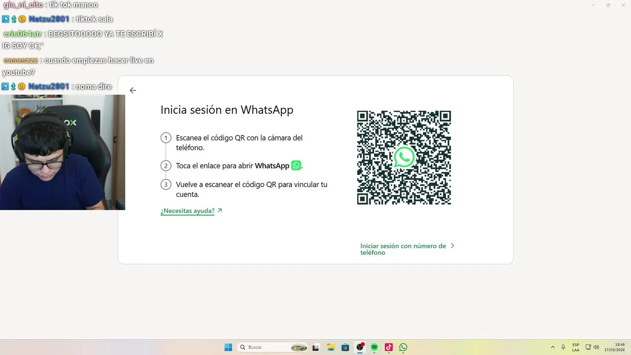Image resolution: width=631 pixels, height=355 pixels.
Task: Click chat message 'tiktok sala'
Action: pyautogui.click(x=94, y=19)
